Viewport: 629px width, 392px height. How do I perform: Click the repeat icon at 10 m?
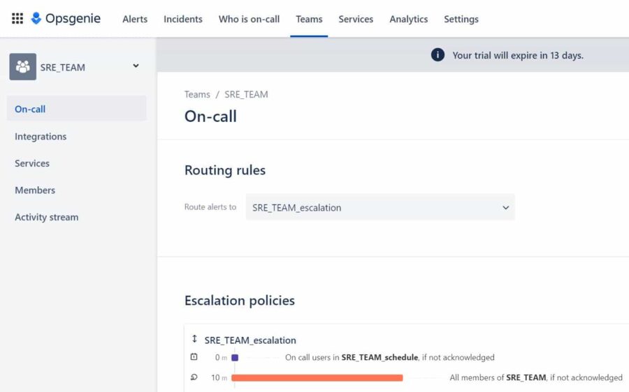pyautogui.click(x=194, y=377)
